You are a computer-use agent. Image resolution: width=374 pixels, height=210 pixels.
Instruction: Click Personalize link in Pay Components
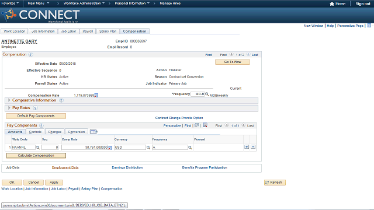[x=172, y=126]
